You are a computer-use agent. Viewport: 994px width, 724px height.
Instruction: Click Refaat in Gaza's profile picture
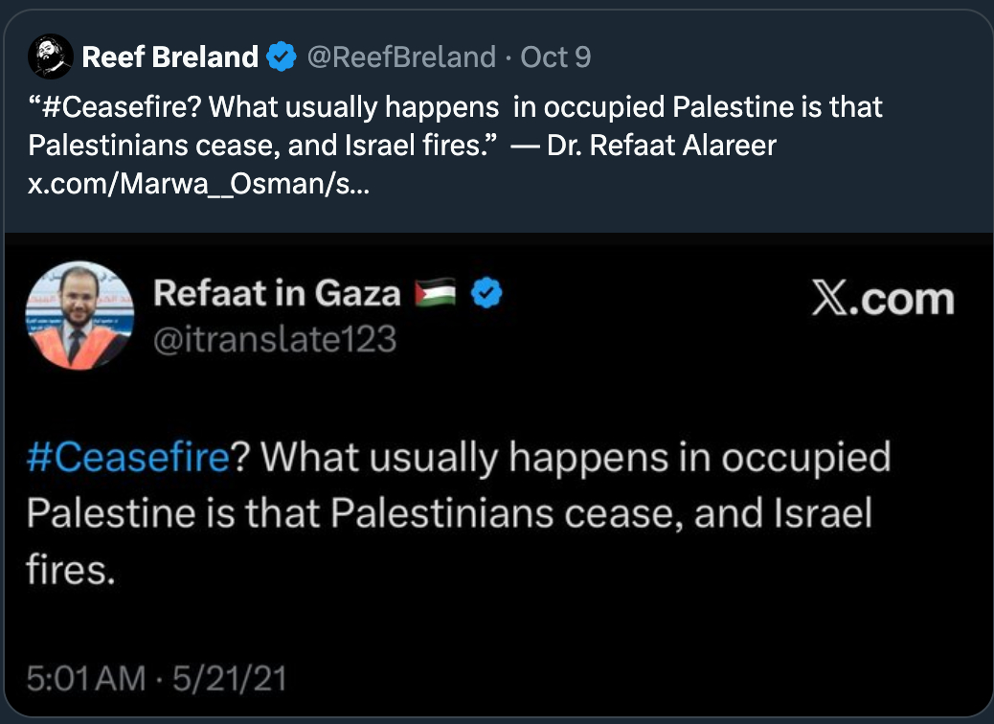pos(79,315)
